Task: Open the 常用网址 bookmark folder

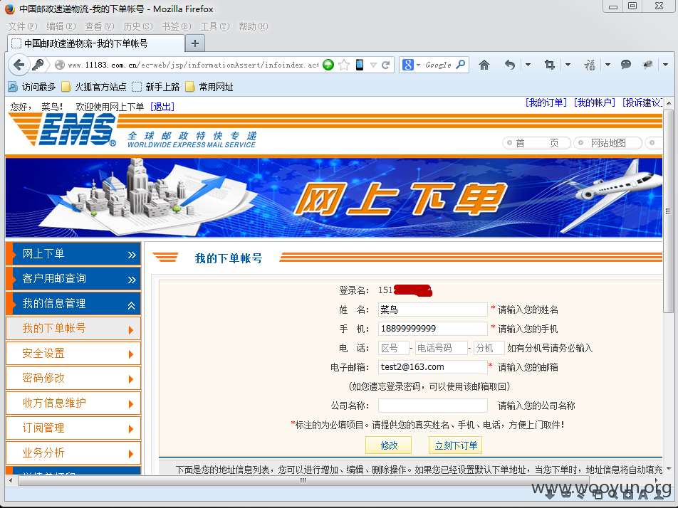Action: point(209,87)
